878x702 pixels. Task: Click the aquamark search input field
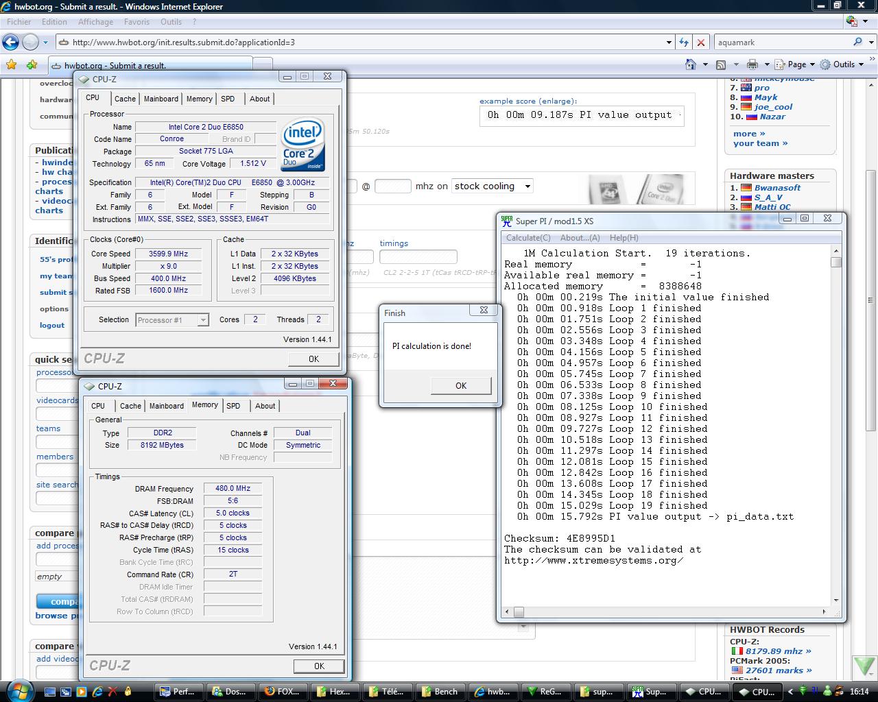783,42
